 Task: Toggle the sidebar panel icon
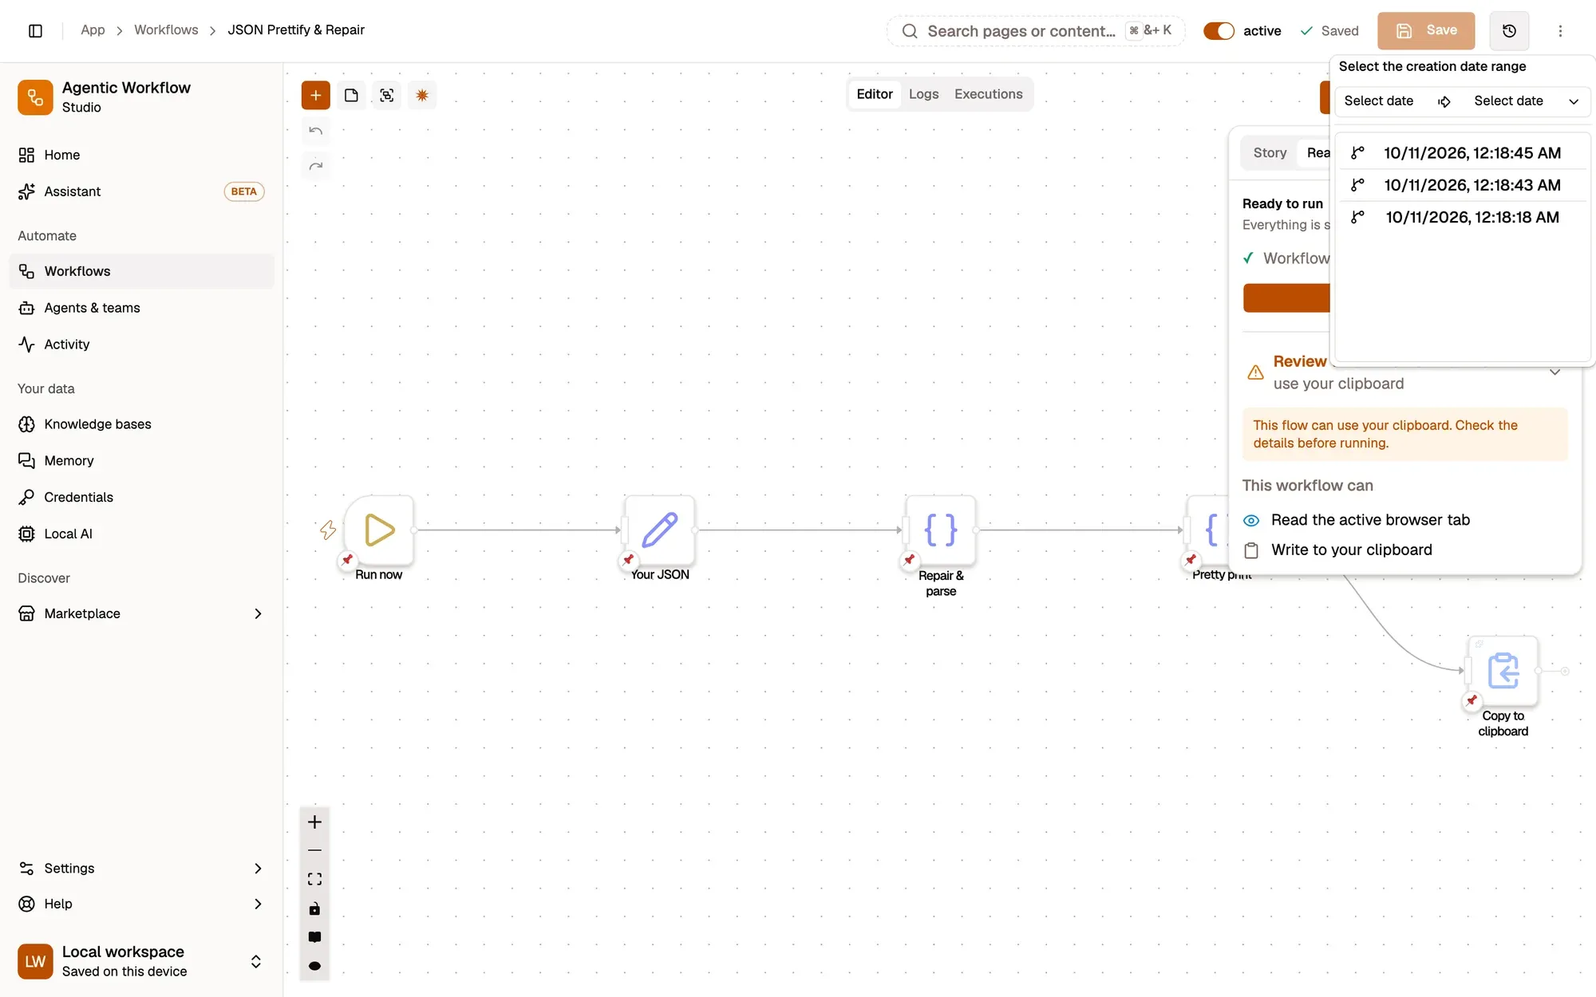coord(35,30)
